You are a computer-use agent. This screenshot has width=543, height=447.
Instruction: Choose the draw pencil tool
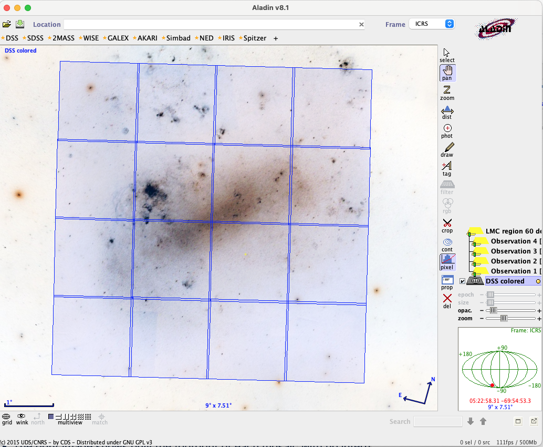tap(447, 150)
